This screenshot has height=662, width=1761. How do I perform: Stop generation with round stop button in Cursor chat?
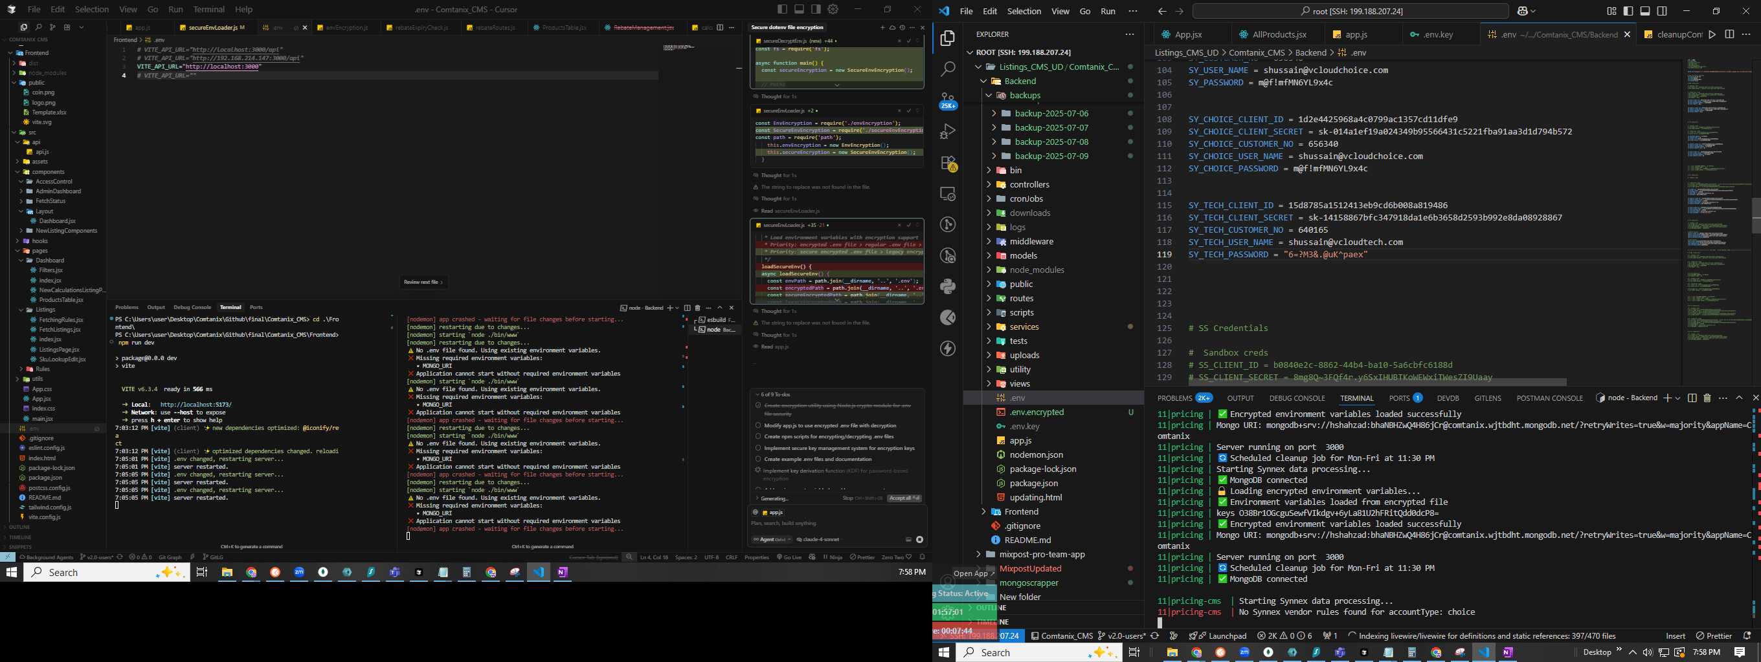click(x=919, y=539)
